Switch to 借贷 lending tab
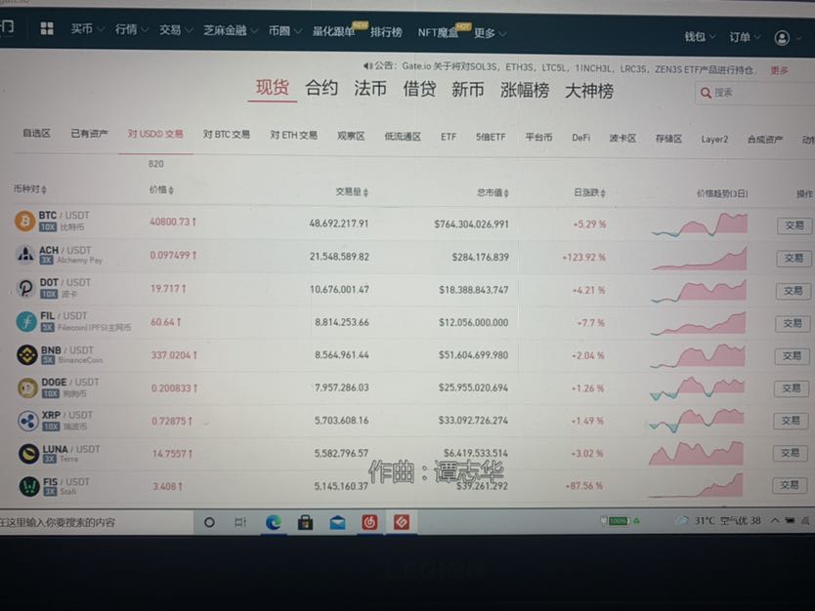 (419, 89)
